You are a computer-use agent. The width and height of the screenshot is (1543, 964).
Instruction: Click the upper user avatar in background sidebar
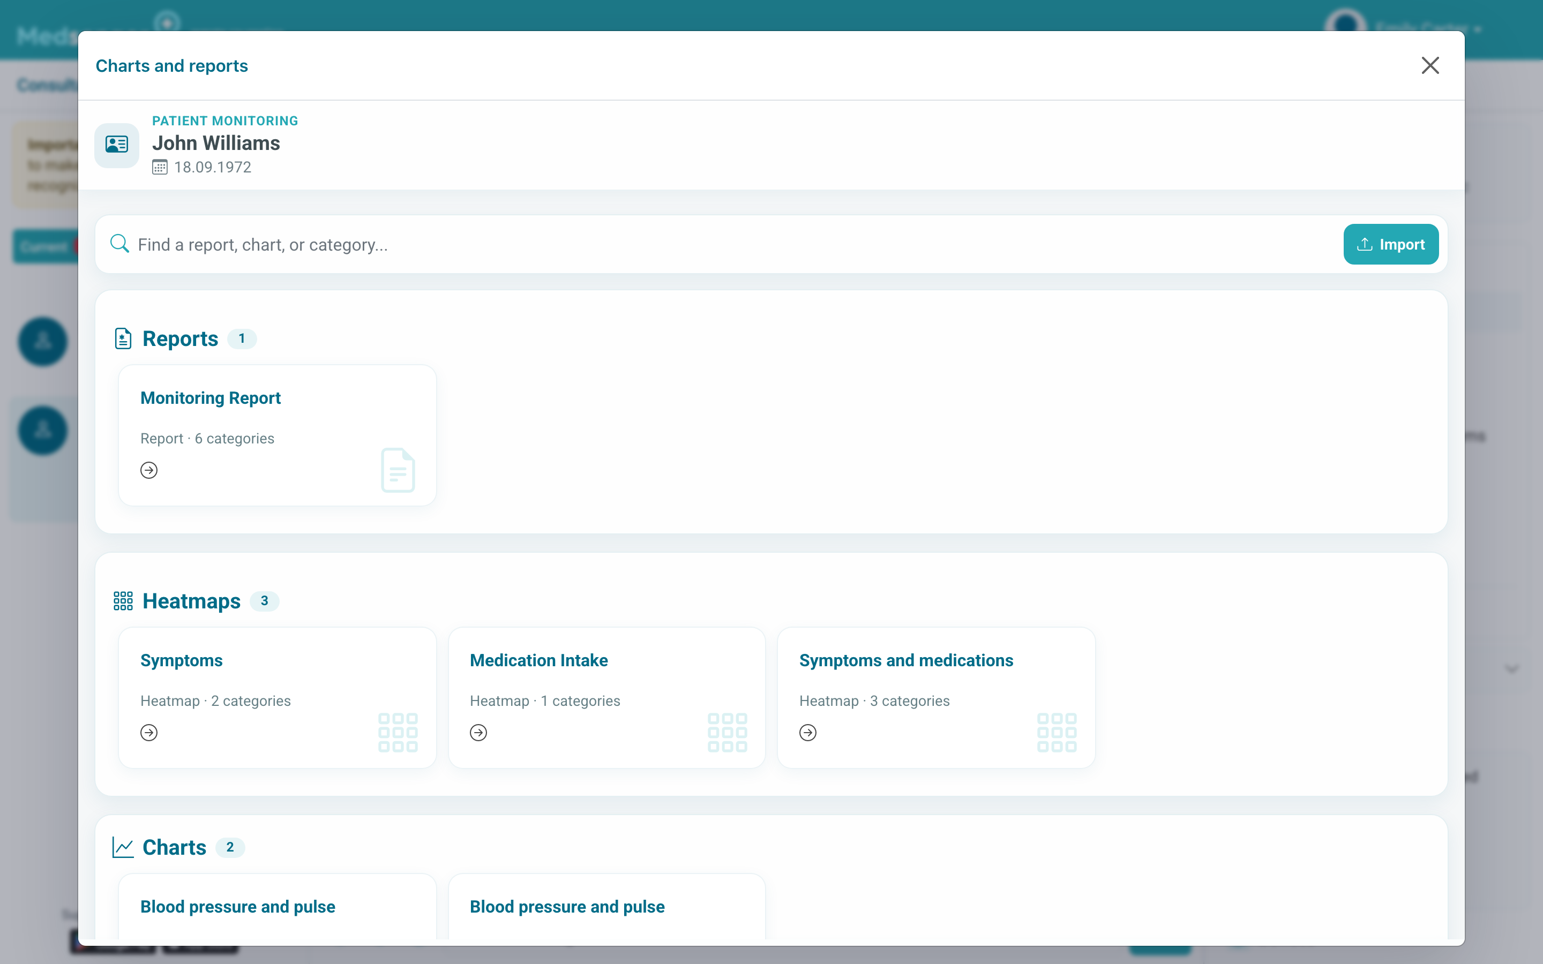pyautogui.click(x=43, y=341)
